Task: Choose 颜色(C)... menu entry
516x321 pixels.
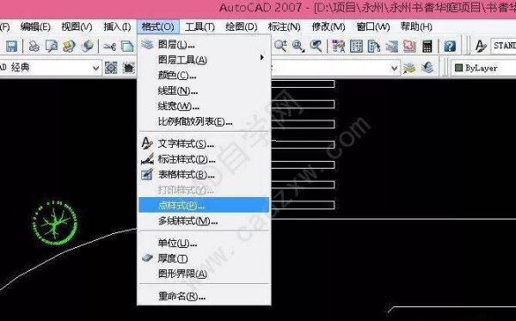Action: coord(204,76)
